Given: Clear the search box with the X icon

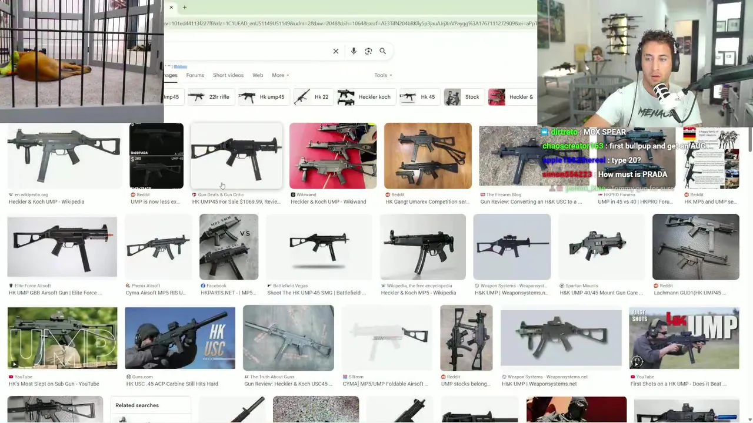Looking at the screenshot, I should (x=336, y=51).
